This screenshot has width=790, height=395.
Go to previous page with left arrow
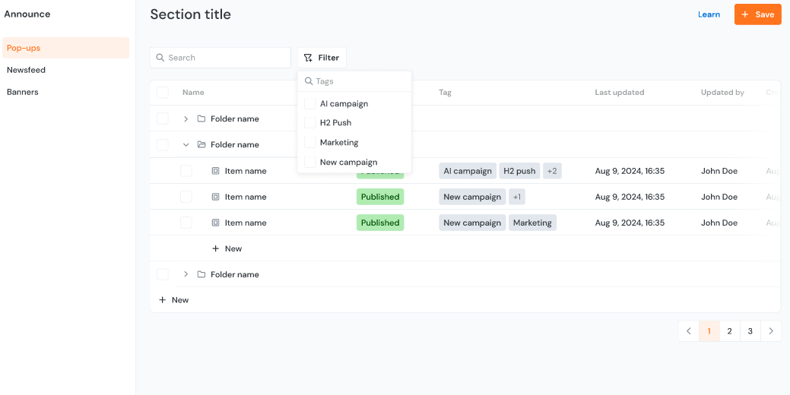[689, 331]
